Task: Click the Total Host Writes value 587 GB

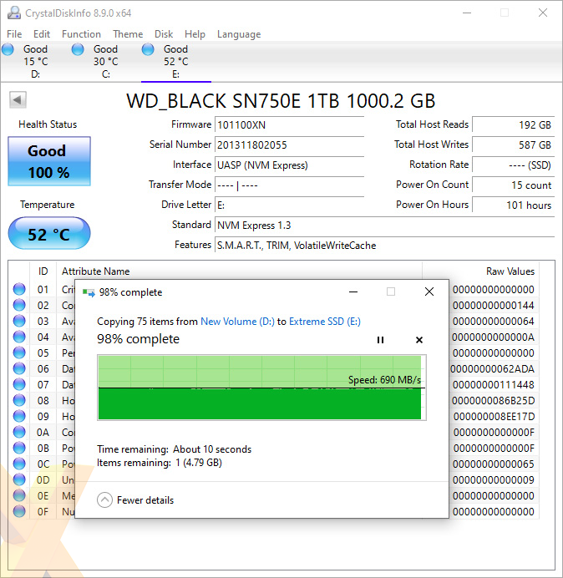Action: pyautogui.click(x=513, y=144)
